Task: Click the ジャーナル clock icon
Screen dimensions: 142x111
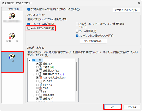Action: pyautogui.click(x=40, y=85)
